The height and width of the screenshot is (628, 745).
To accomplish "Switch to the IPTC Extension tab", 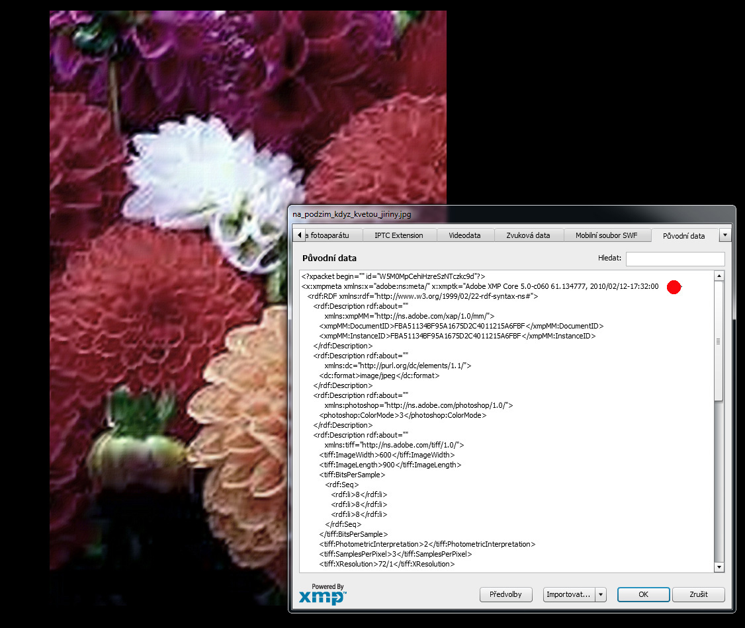I will click(398, 235).
